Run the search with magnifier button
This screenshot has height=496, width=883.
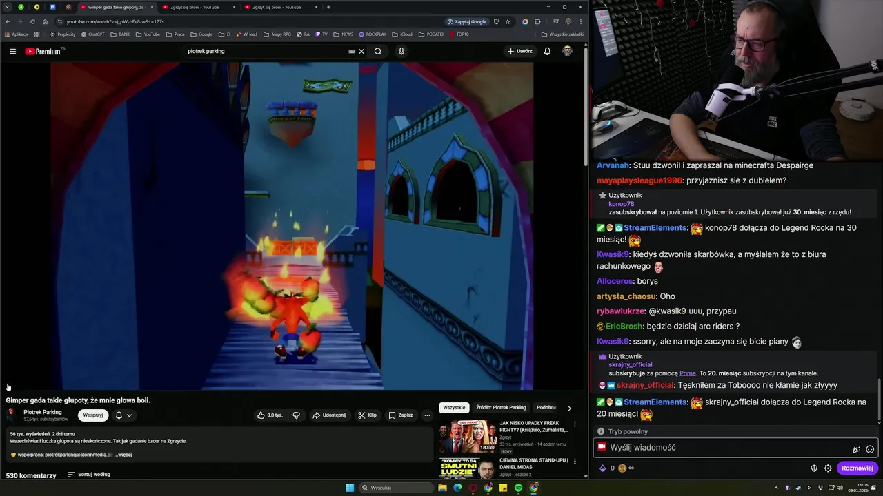pyautogui.click(x=378, y=51)
